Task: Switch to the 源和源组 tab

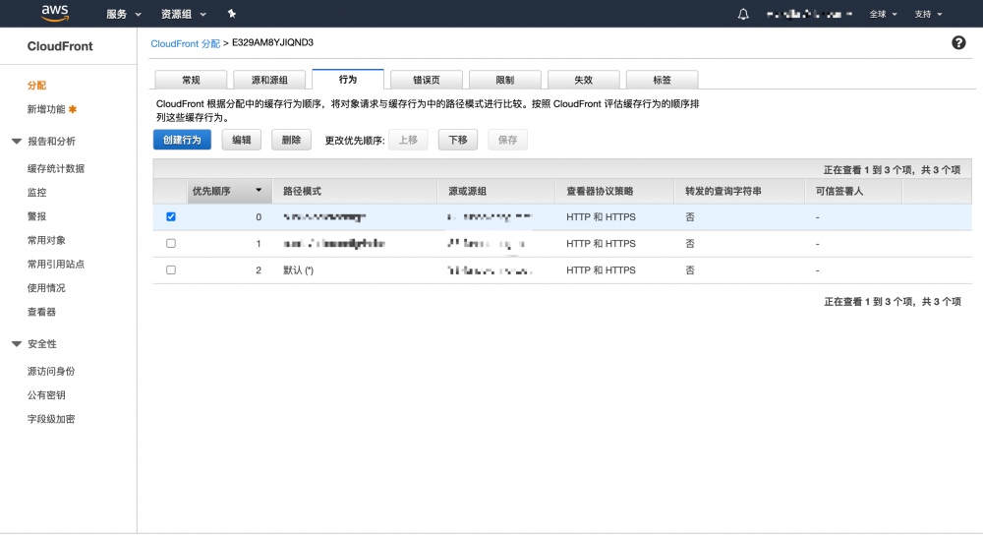Action: (x=269, y=80)
